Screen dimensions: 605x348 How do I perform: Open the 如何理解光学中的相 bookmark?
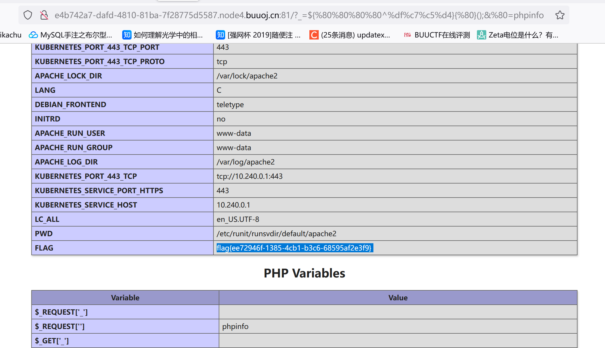(163, 35)
